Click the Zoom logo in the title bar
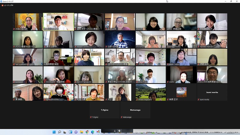Image resolution: width=240 pixels, height=135 pixels. tap(2, 1)
